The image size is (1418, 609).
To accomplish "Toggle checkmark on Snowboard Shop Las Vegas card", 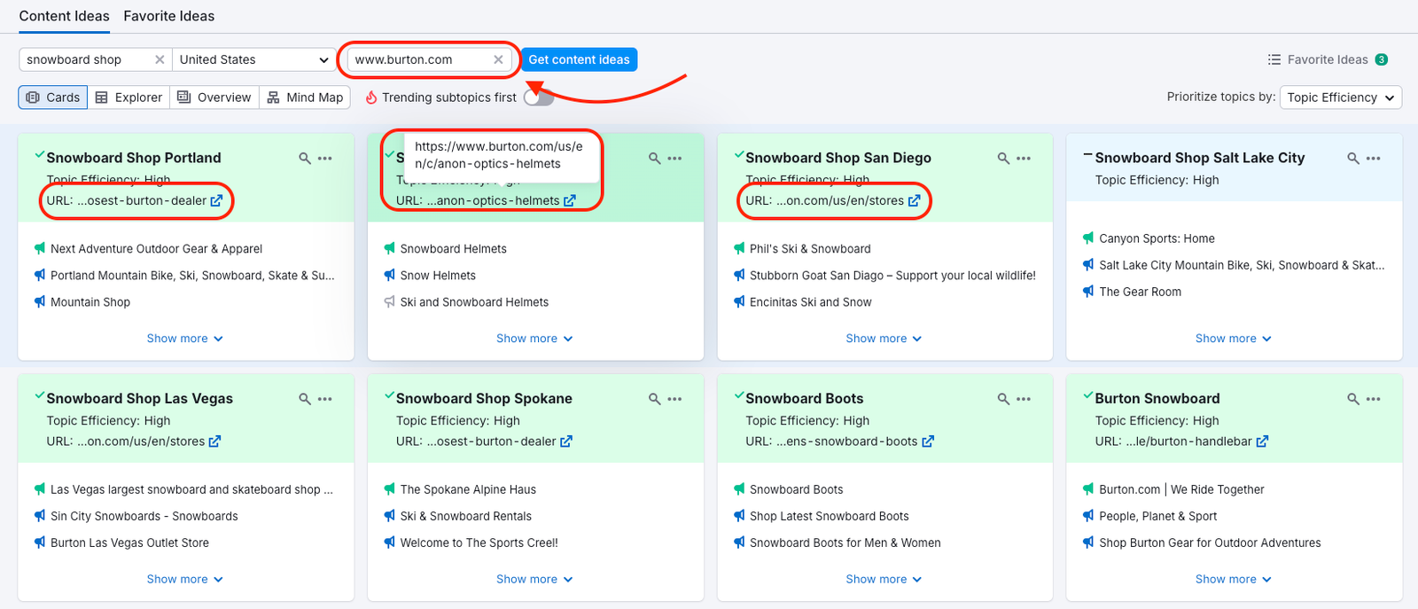I will point(39,396).
